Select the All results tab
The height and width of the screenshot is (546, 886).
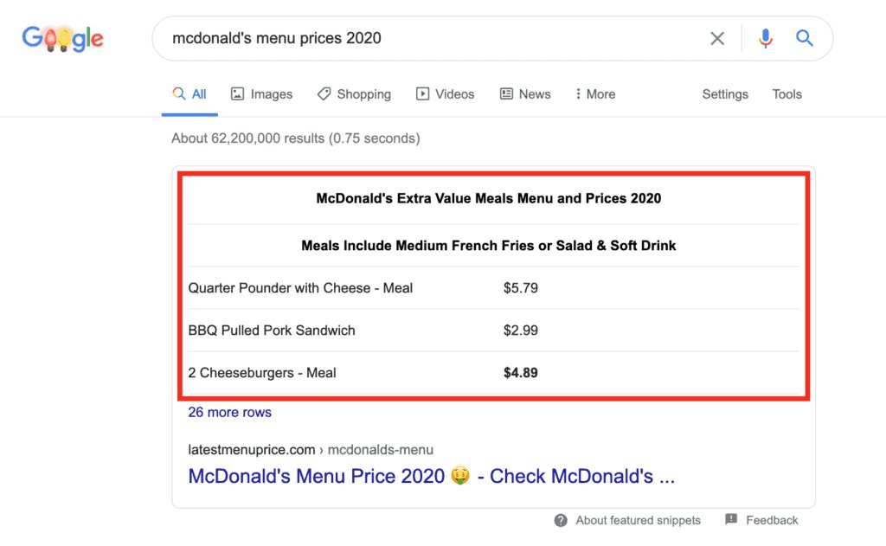189,94
